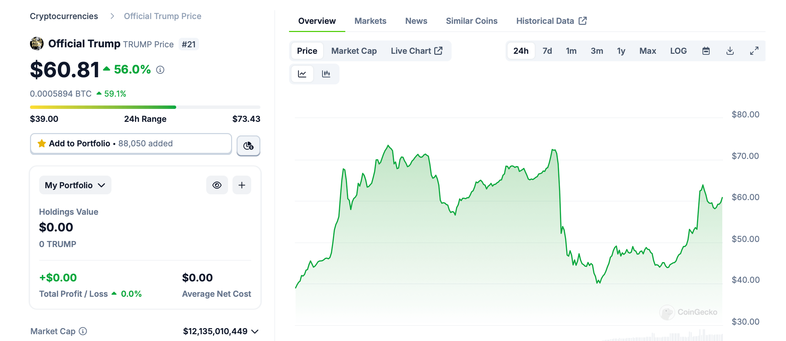This screenshot has height=341, width=786.
Task: Click the 0.0005894 BTC value
Action: pos(61,94)
